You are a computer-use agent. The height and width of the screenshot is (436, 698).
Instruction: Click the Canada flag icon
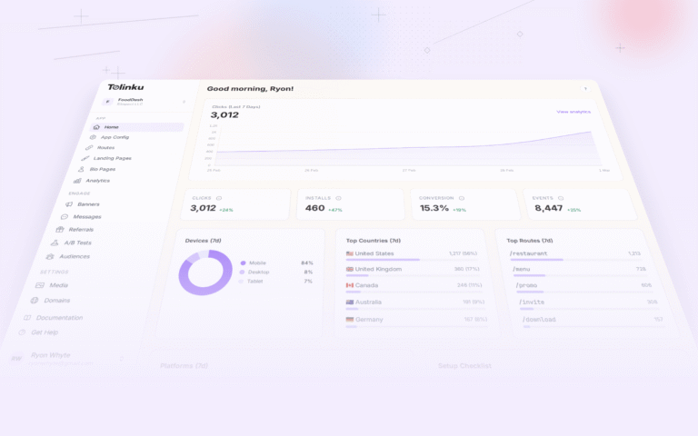pos(349,285)
